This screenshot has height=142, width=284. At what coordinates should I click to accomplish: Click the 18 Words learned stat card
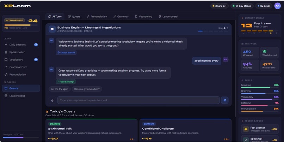269,53
